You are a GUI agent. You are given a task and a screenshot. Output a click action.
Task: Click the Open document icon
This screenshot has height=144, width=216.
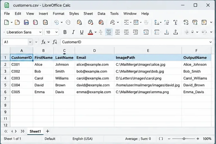pyautogui.click(x=17, y=22)
